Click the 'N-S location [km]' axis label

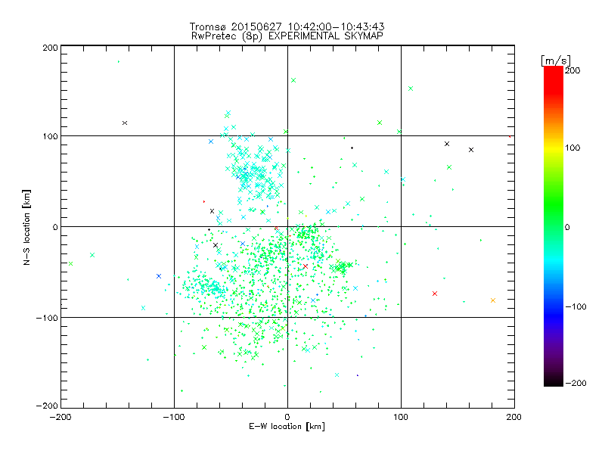pyautogui.click(x=26, y=228)
